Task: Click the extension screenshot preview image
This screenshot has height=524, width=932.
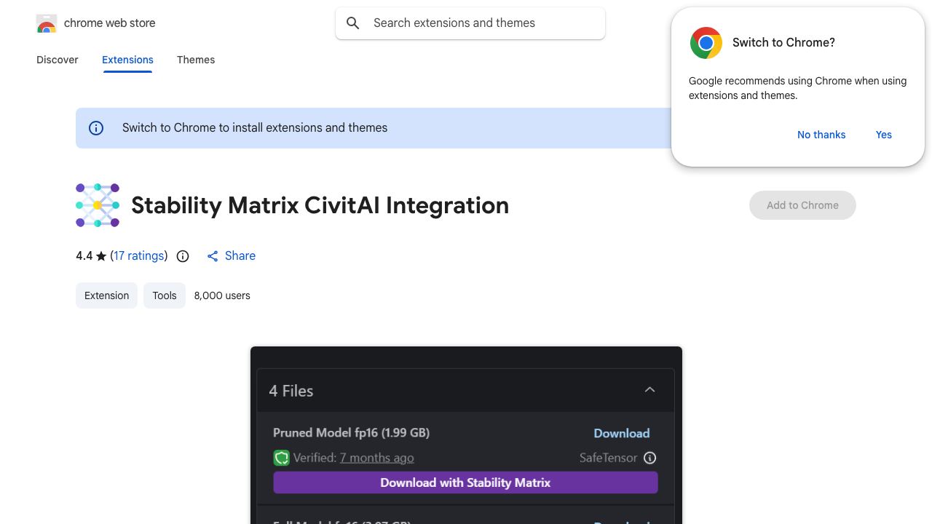Action: click(x=466, y=435)
